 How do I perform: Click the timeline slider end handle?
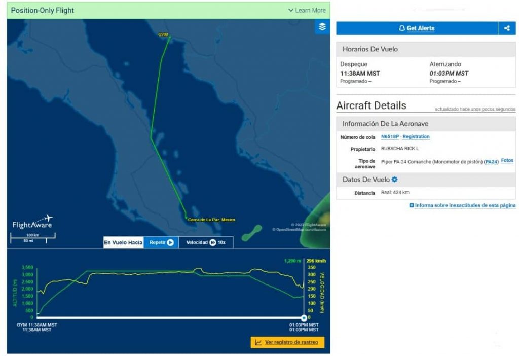coord(304,318)
